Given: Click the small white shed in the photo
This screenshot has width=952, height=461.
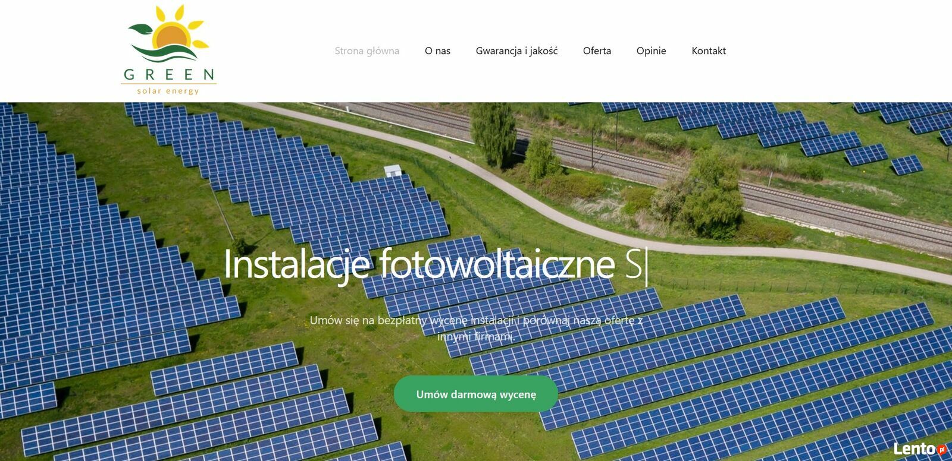Looking at the screenshot, I should pyautogui.click(x=393, y=170).
